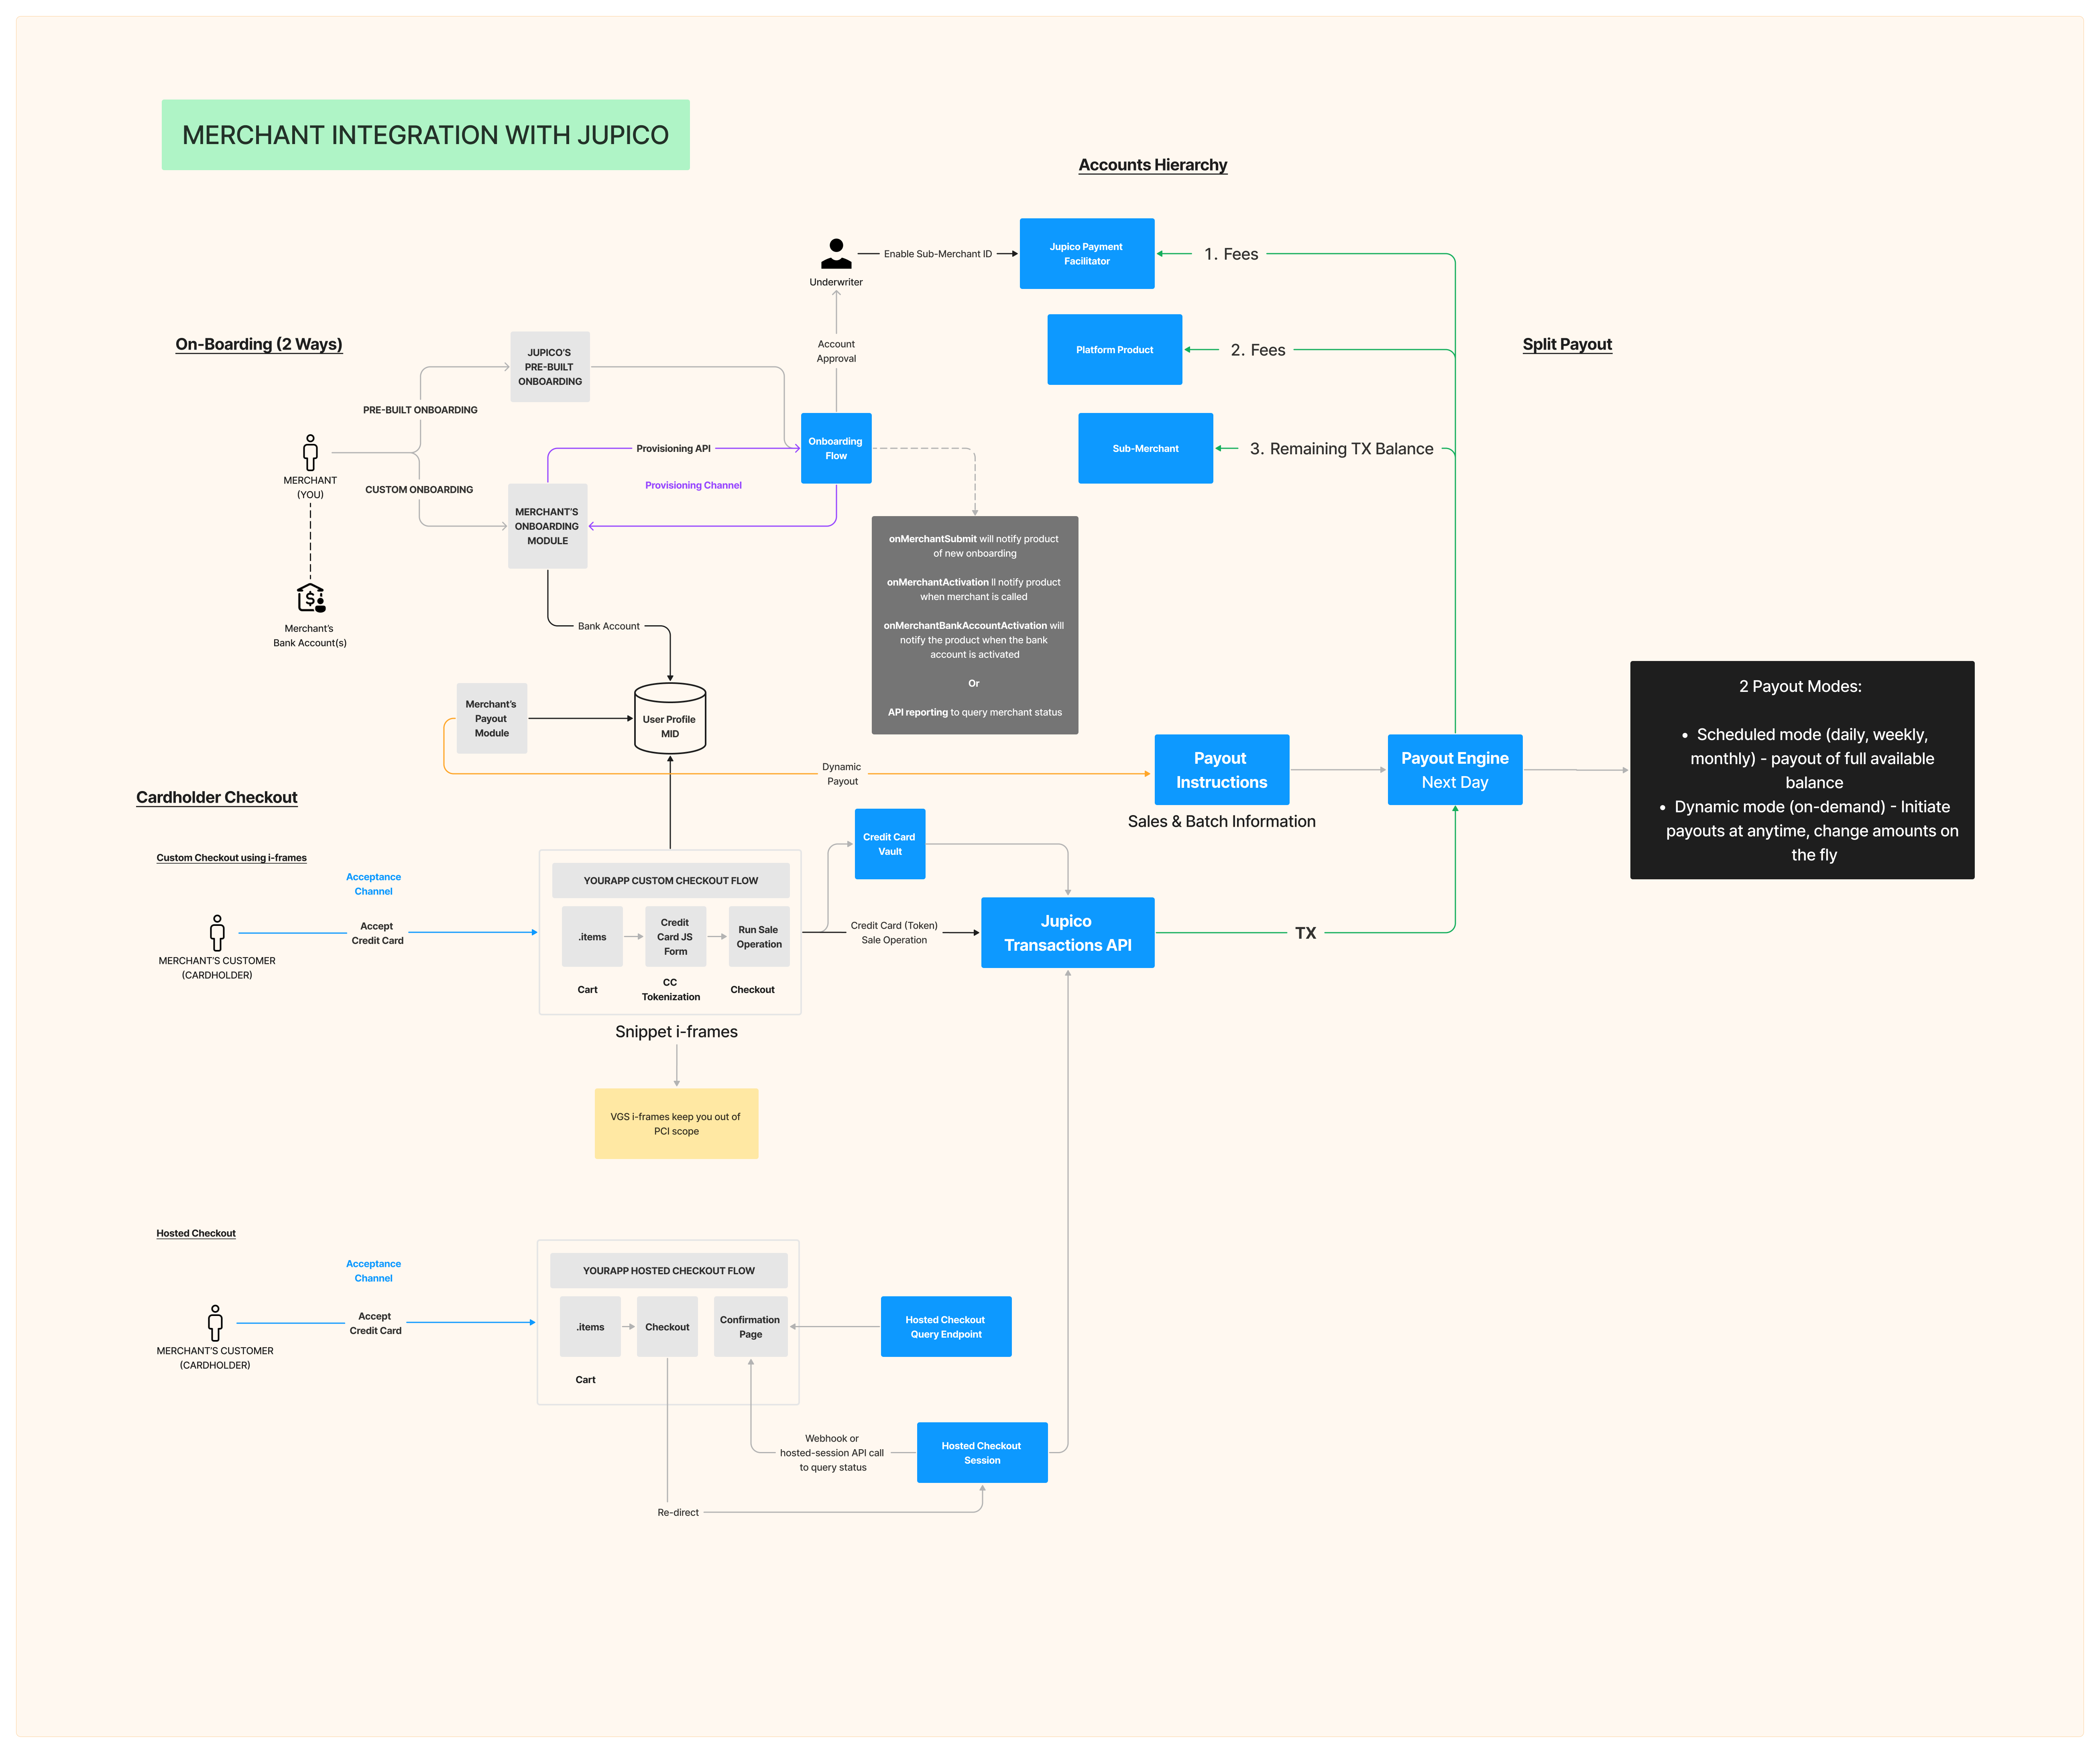Select the Provisioning Channel purple label
2100x1753 pixels.
tap(693, 485)
